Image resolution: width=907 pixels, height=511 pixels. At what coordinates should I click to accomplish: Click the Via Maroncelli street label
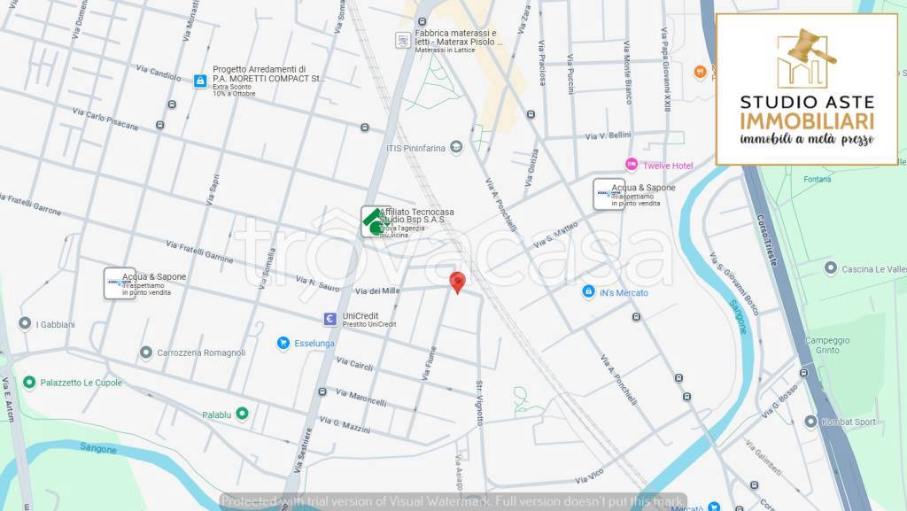tap(361, 398)
